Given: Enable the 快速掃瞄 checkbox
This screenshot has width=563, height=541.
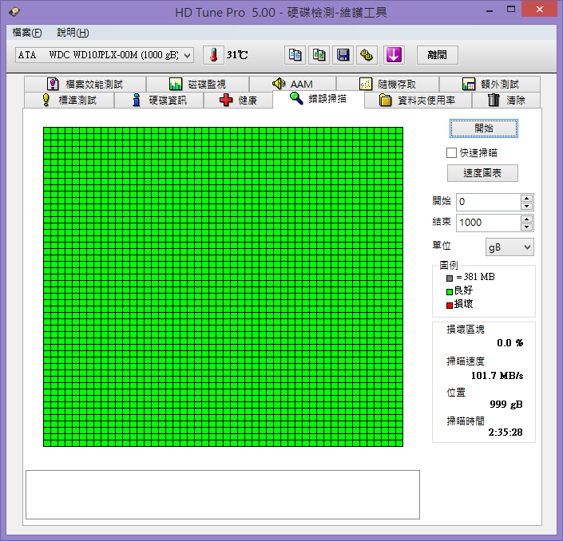Looking at the screenshot, I should point(451,153).
